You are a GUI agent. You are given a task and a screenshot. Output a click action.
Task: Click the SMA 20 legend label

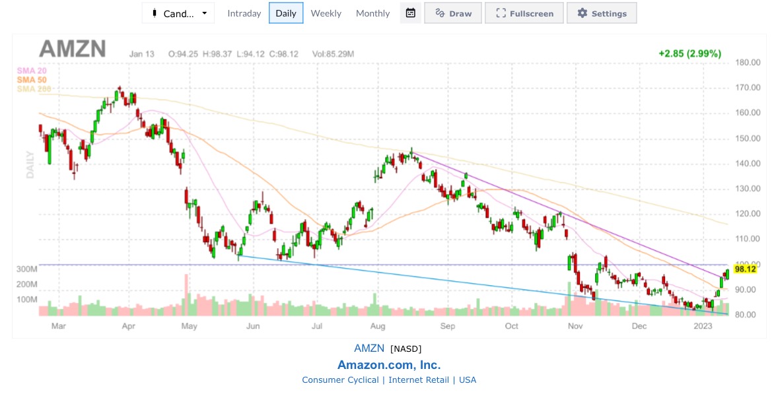click(32, 71)
